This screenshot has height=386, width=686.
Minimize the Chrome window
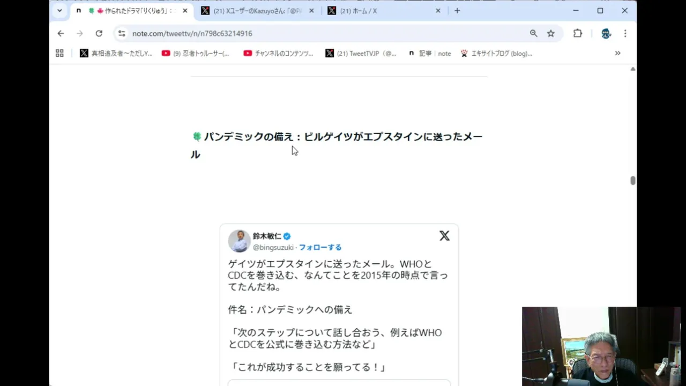pos(576,11)
